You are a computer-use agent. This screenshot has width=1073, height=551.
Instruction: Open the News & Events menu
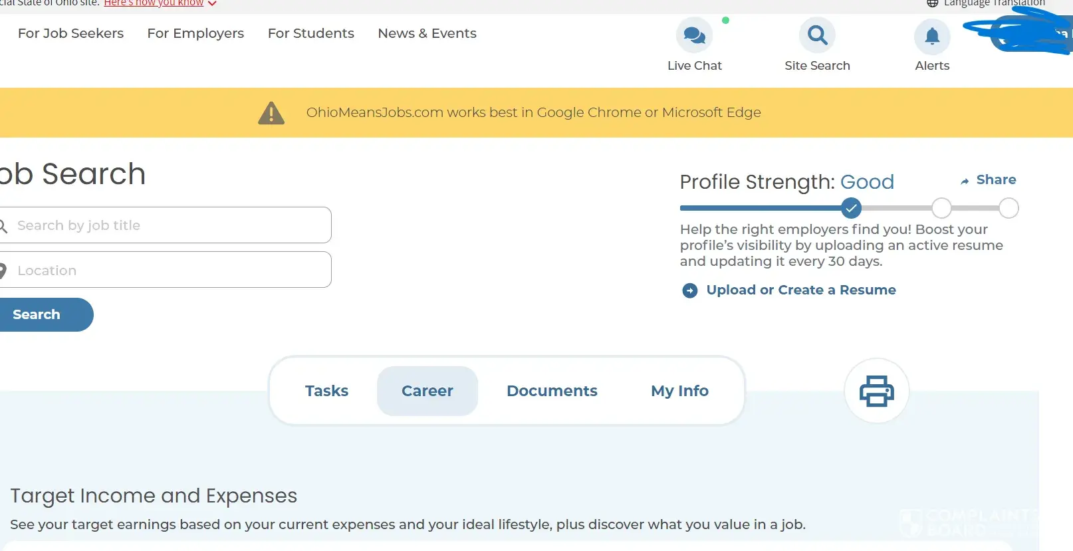(x=427, y=33)
